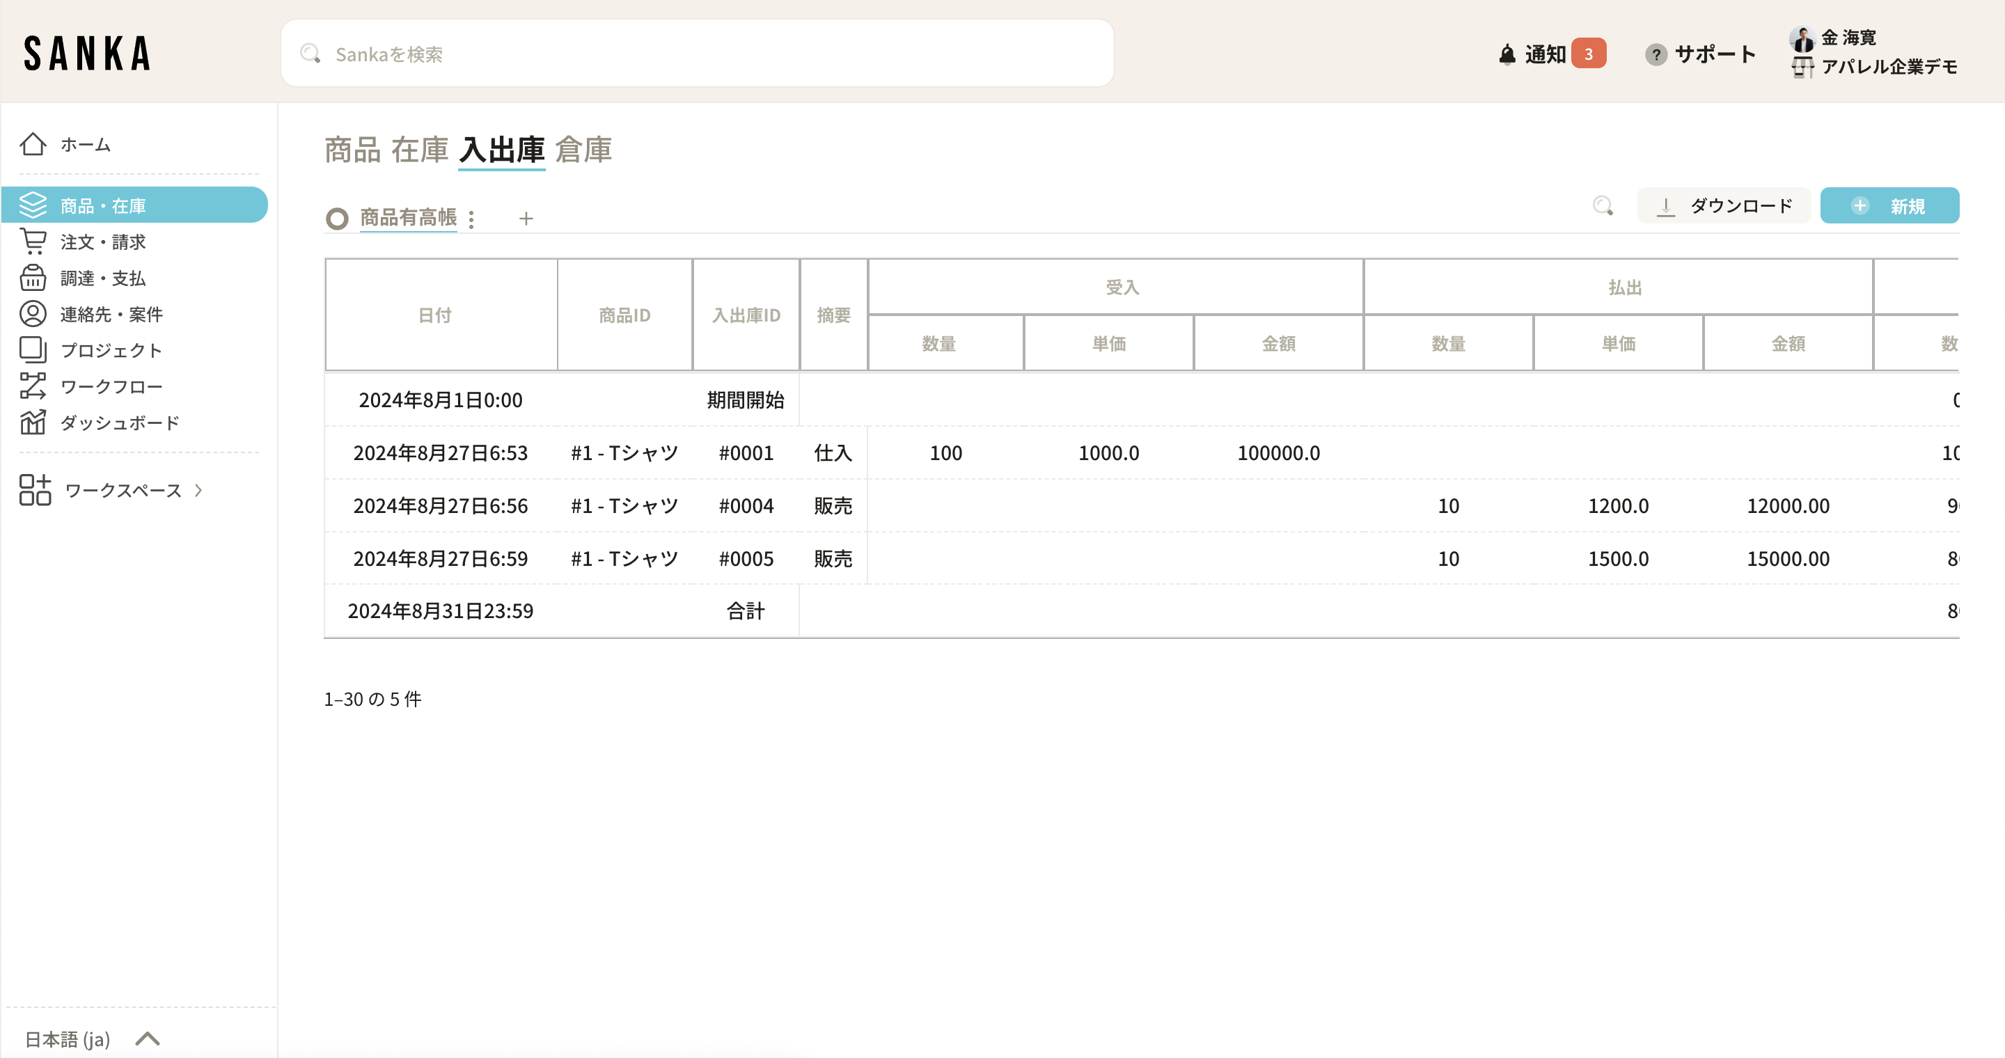Screen dimensions: 2005x1058
Task: Open the 注文・請求 cart icon
Action: click(33, 242)
